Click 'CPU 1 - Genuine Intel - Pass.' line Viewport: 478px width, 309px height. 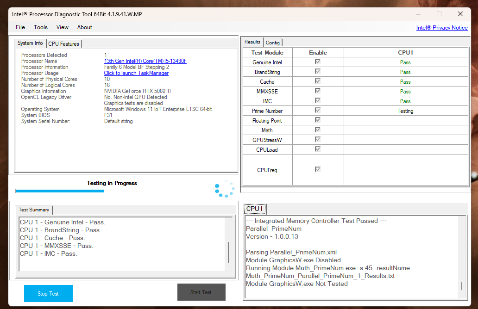pyautogui.click(x=63, y=222)
